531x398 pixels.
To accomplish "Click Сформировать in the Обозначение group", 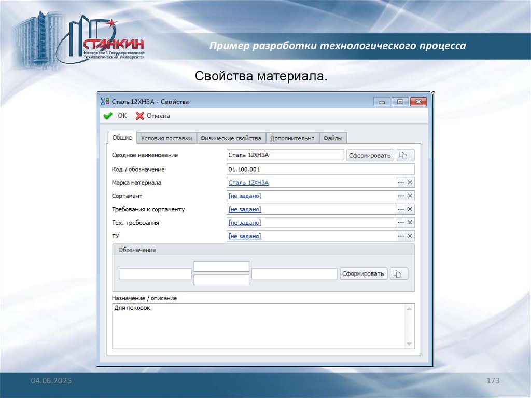I will [364, 273].
